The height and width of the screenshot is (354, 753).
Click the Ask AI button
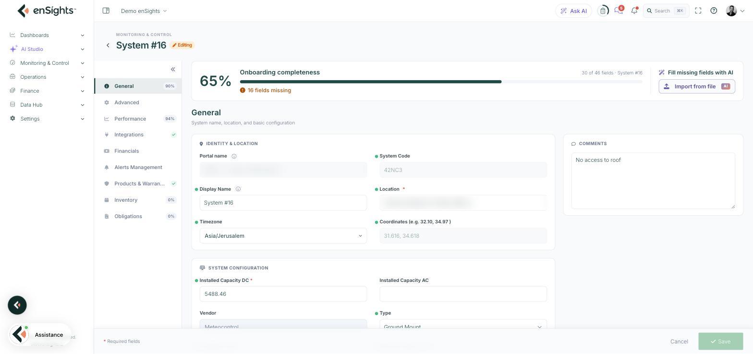click(573, 11)
